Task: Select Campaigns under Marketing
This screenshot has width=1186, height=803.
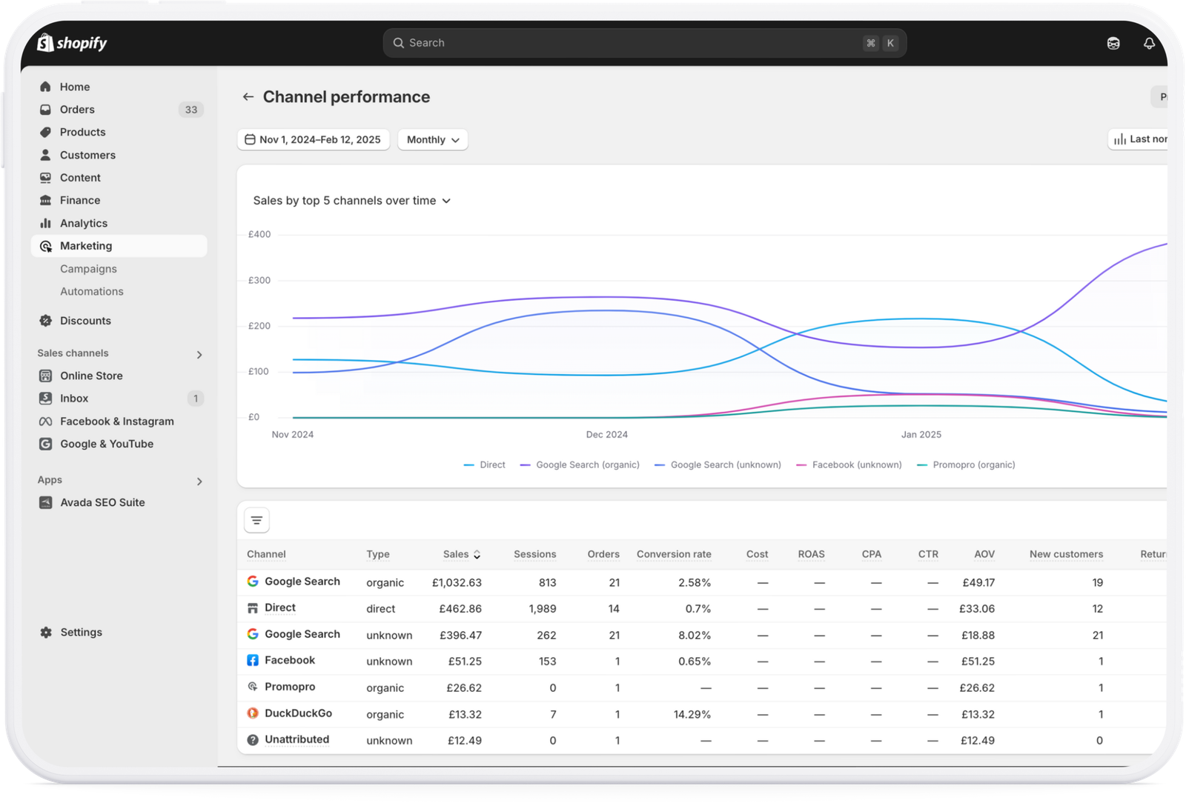Action: click(x=88, y=269)
